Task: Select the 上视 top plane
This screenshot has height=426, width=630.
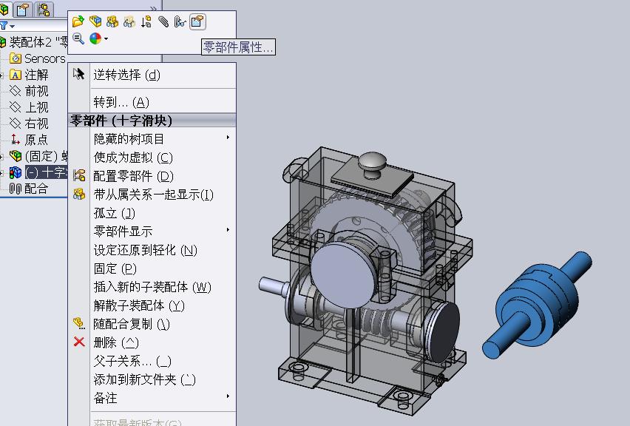Action: (29, 107)
